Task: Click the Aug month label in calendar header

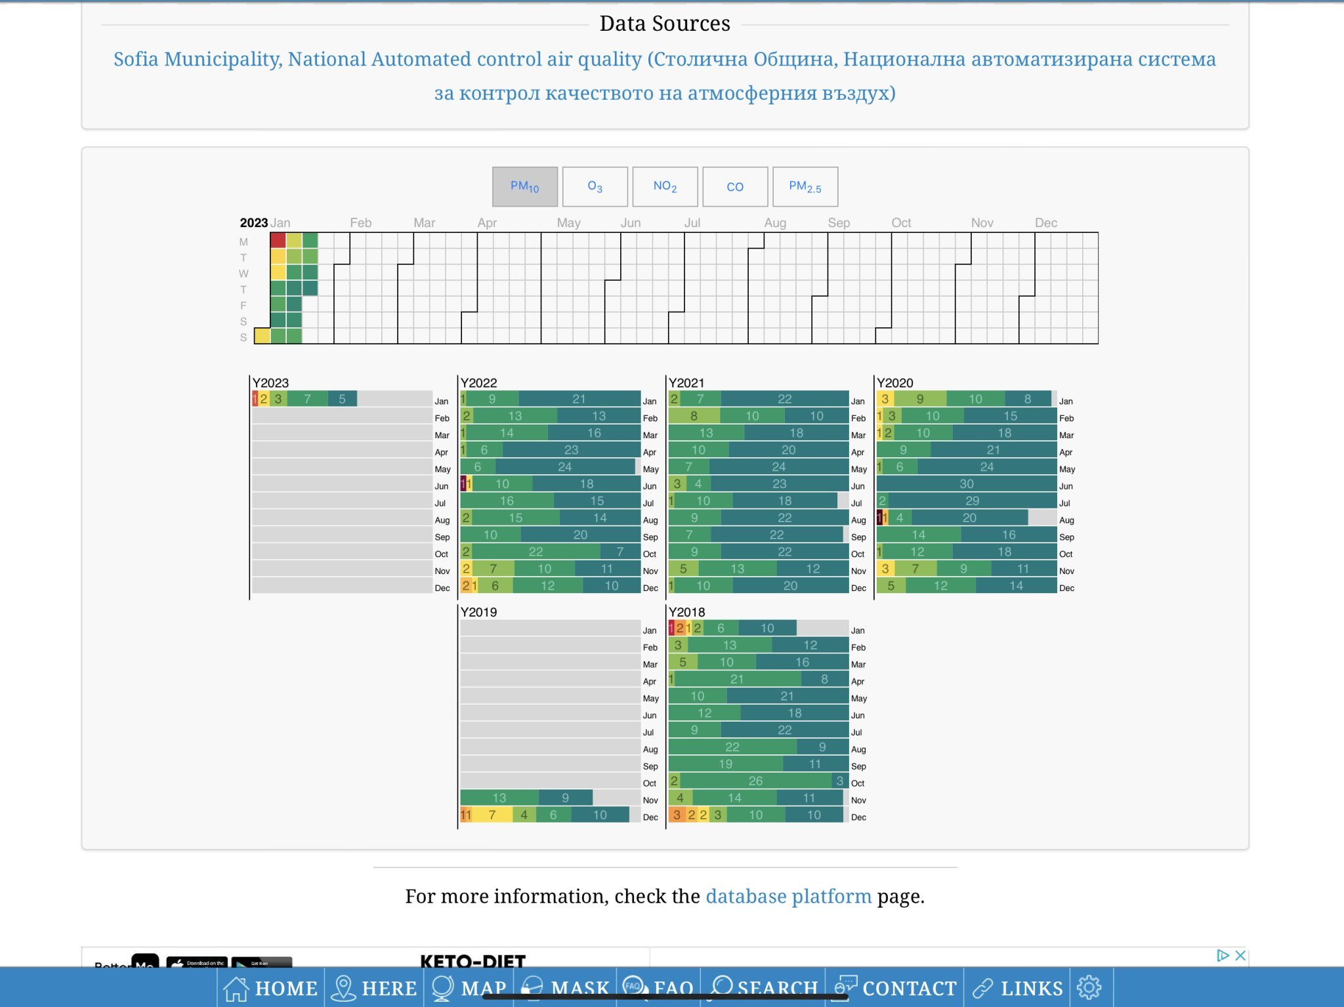Action: 775,223
